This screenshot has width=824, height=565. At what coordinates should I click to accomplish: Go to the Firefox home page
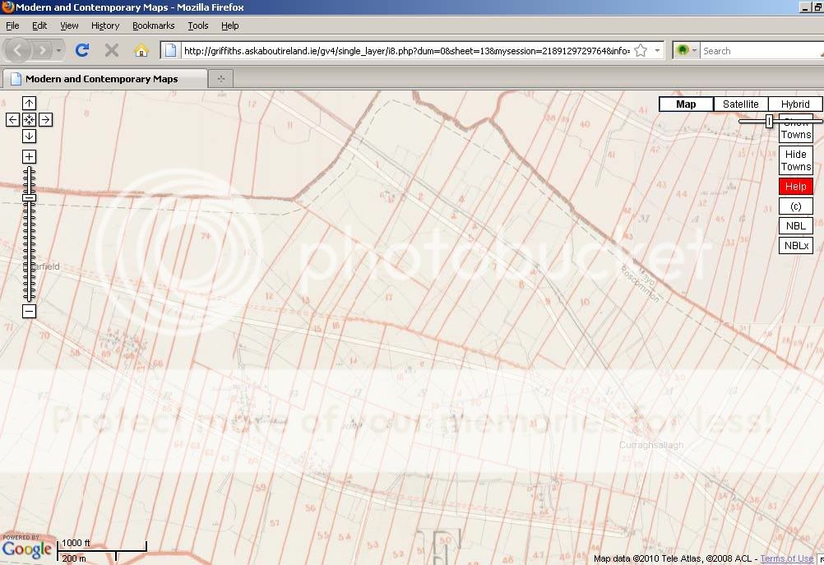(141, 50)
